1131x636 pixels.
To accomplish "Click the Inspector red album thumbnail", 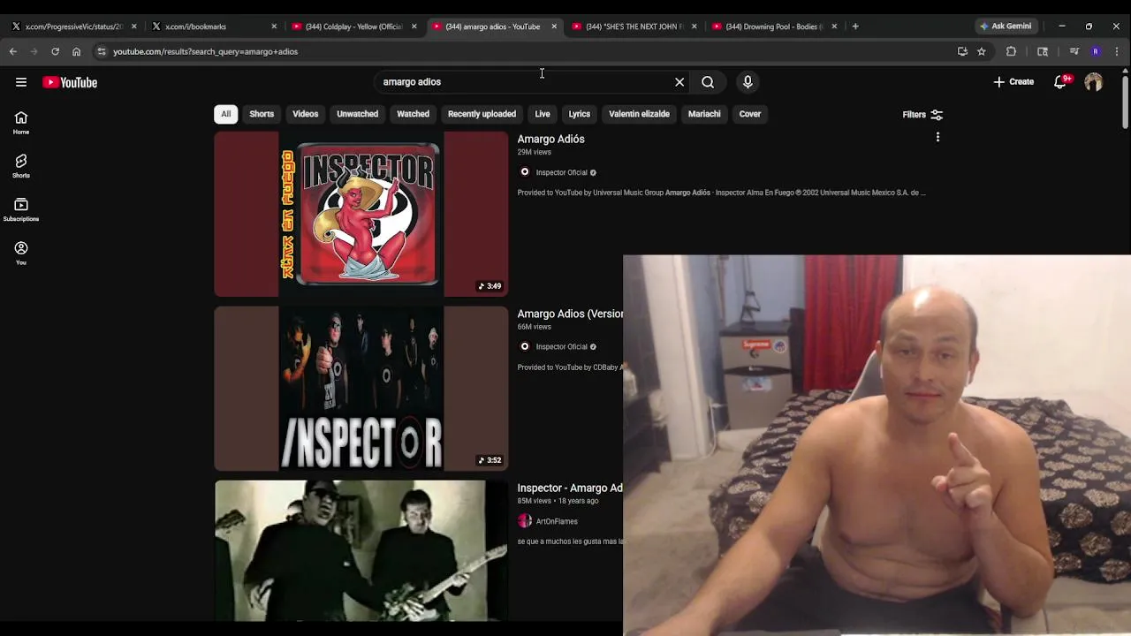I will (361, 214).
